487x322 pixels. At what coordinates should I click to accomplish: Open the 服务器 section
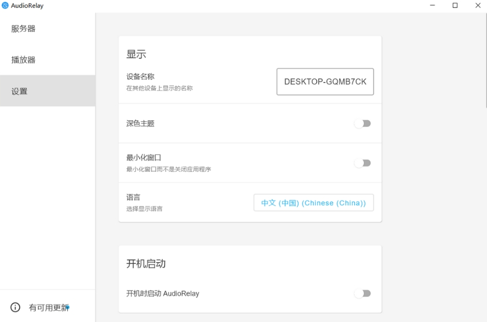[47, 29]
